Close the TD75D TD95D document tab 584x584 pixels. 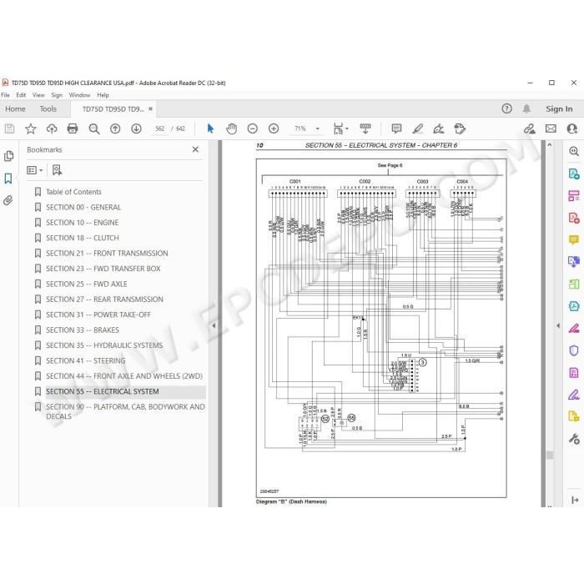point(150,108)
